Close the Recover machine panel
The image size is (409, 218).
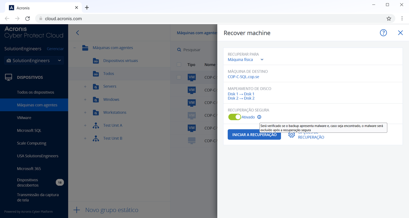(400, 33)
